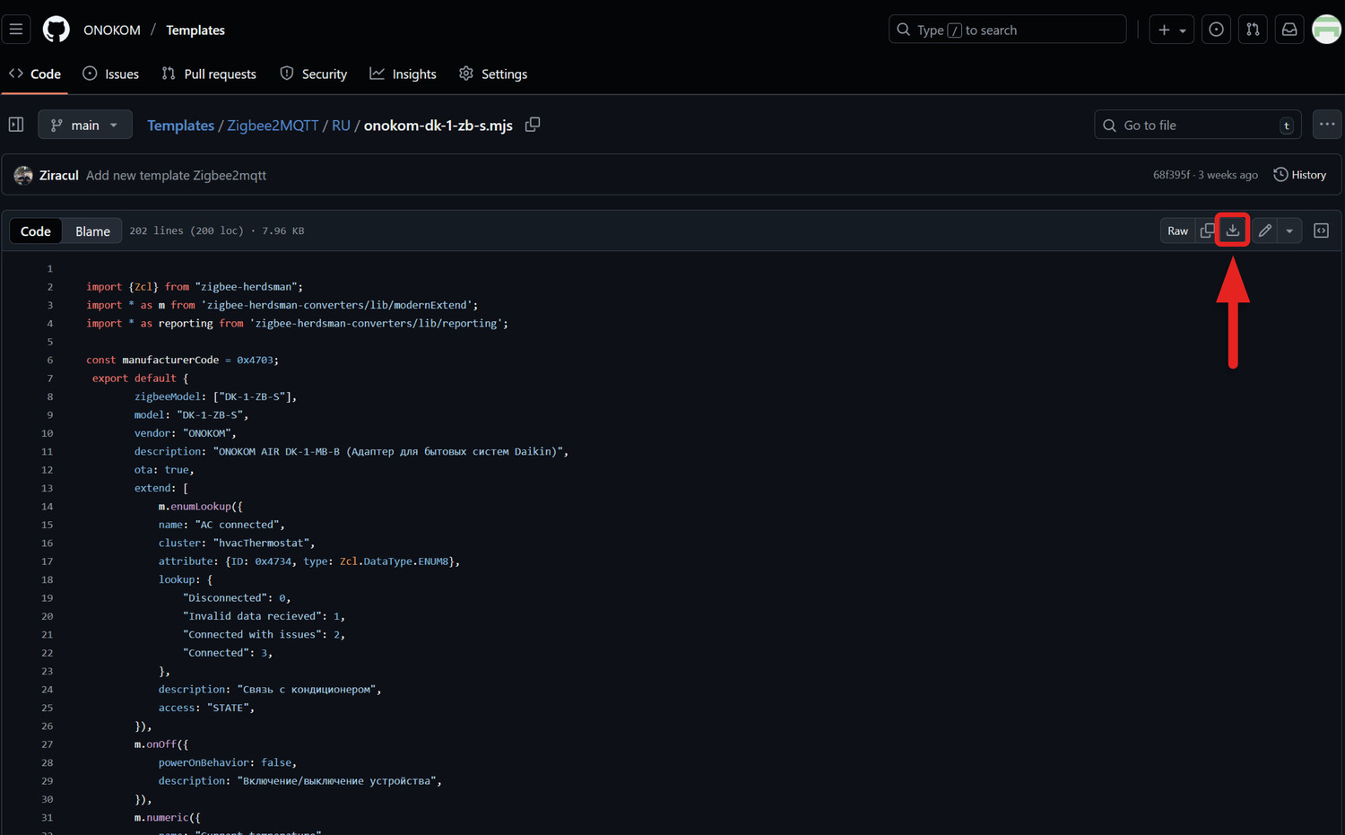Expand the create new plus dropdown

pos(1171,30)
